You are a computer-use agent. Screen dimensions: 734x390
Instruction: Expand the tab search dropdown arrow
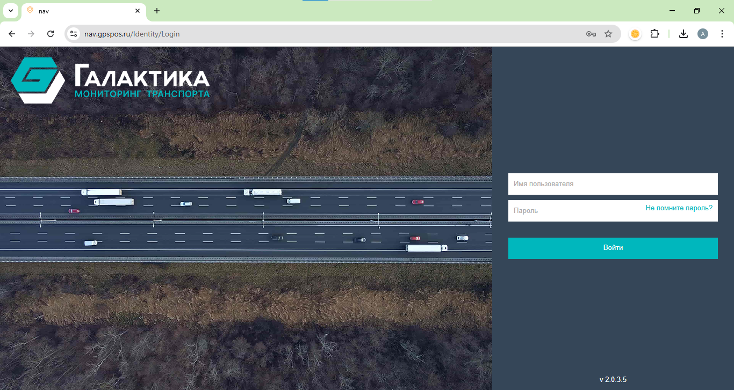point(10,11)
